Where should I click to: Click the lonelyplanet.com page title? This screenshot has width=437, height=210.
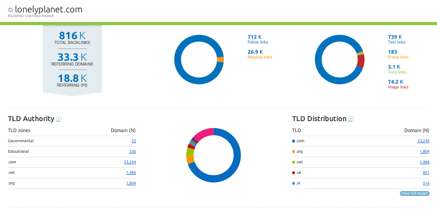49,9
